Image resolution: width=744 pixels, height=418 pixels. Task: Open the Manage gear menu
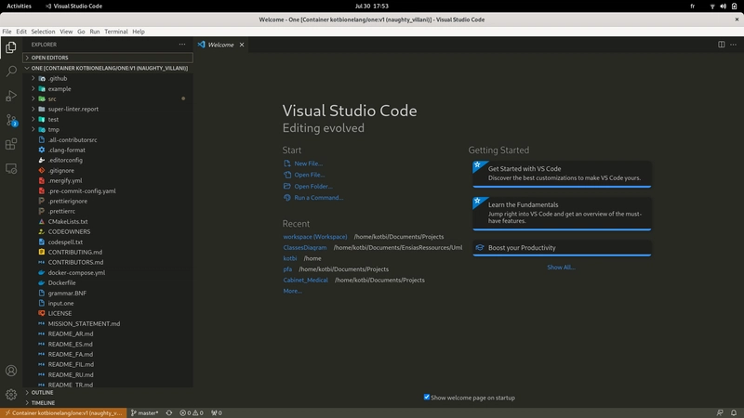(x=11, y=395)
